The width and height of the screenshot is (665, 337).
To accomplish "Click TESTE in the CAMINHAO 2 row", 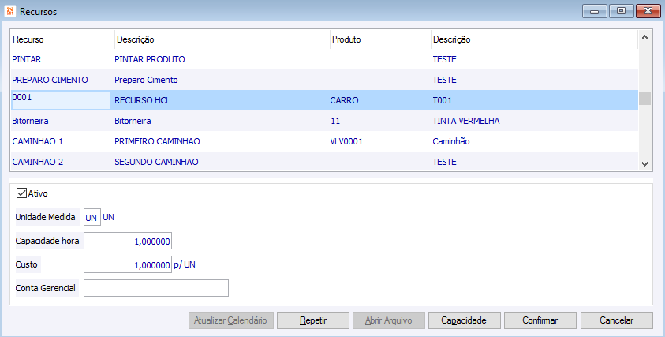I will [x=444, y=162].
